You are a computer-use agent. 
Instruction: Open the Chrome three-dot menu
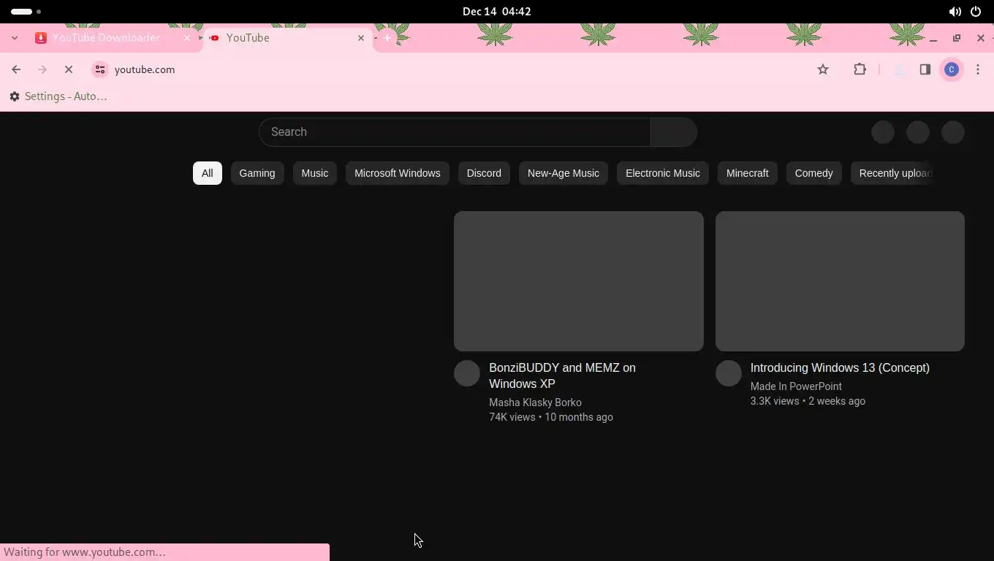(x=978, y=69)
